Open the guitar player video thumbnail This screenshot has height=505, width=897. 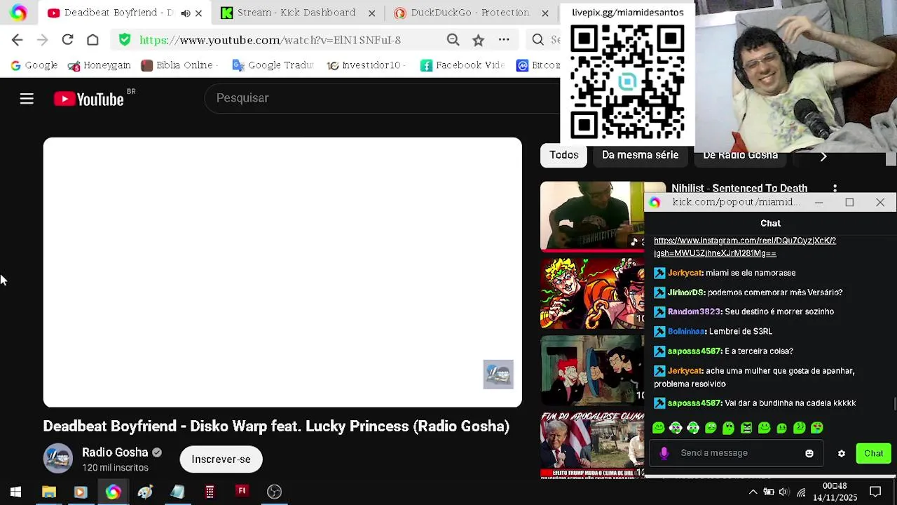(x=591, y=216)
